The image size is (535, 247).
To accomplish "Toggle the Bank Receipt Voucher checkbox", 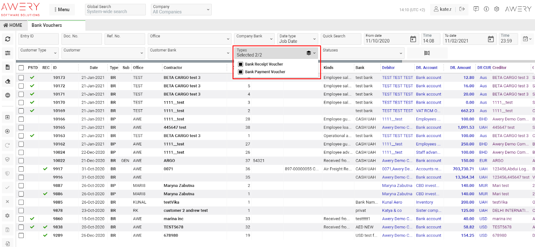I will click(240, 64).
